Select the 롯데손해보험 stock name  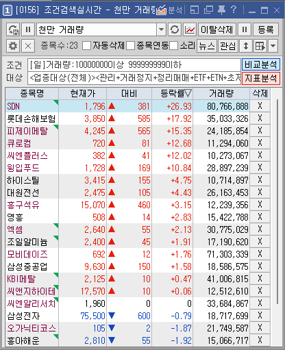pyautogui.click(x=32, y=118)
